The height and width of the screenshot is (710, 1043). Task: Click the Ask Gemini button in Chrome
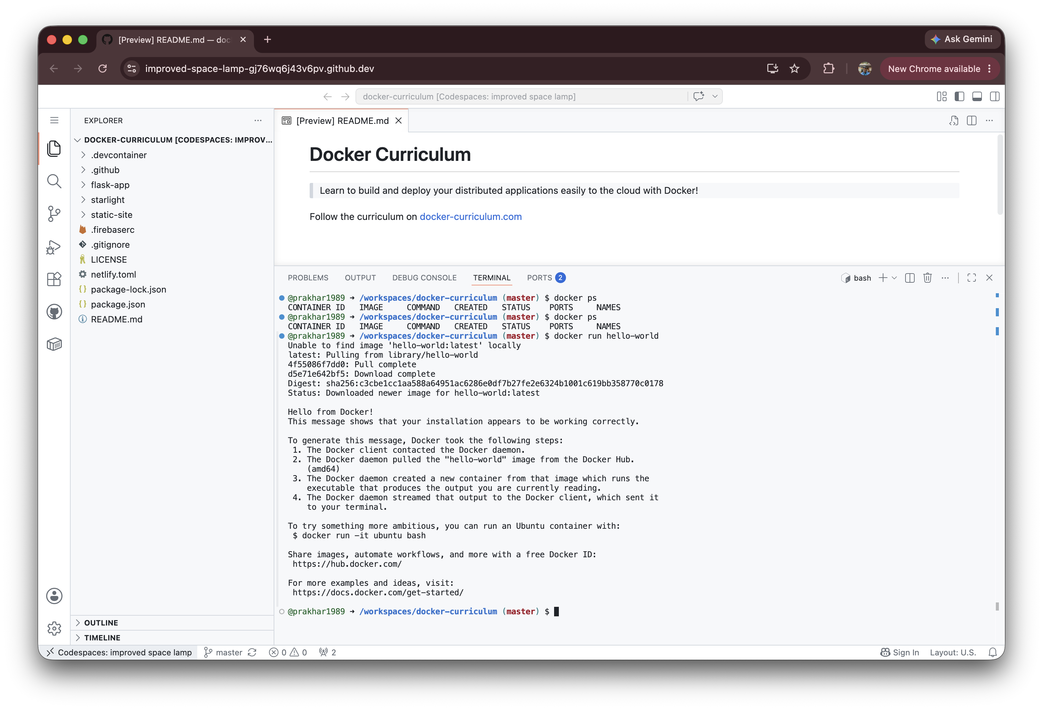click(962, 39)
